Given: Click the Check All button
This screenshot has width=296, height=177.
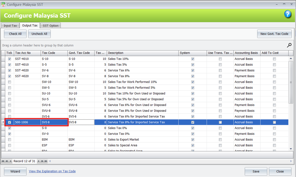Looking at the screenshot, I should (15, 34).
